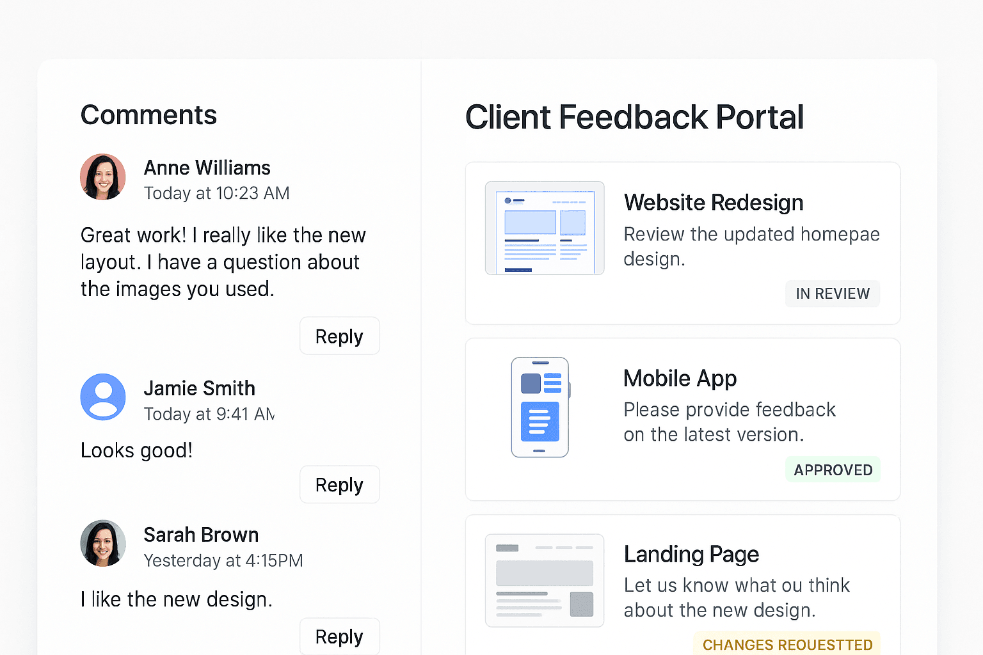
Task: Reply to Anne Williams' comment
Action: click(339, 336)
